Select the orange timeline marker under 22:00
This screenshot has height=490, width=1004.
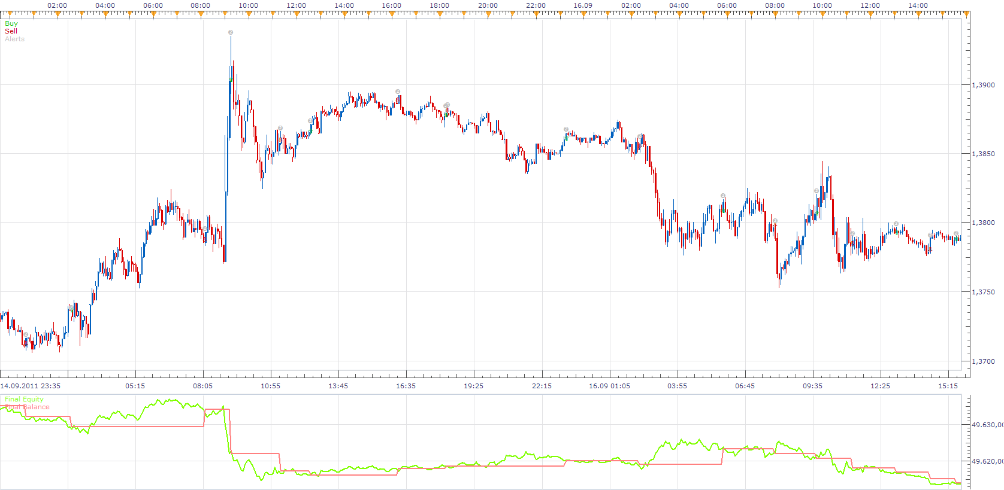(x=536, y=15)
